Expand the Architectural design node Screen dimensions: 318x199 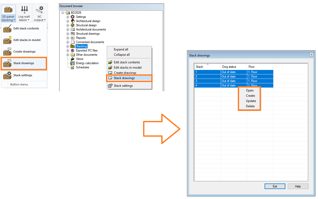click(68, 21)
